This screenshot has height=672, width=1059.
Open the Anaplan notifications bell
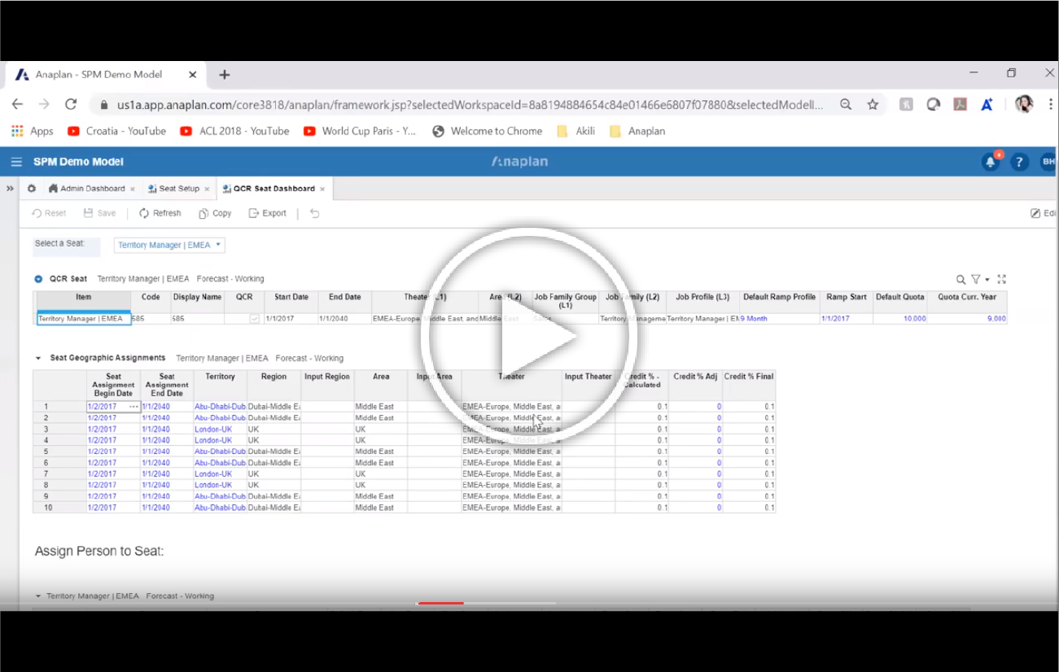(991, 162)
